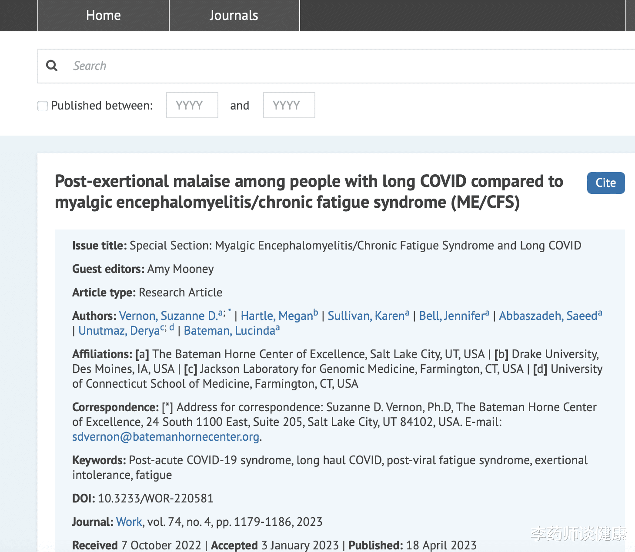This screenshot has width=635, height=552.
Task: Open author Unutmaz, Derya link
Action: pyautogui.click(x=119, y=331)
